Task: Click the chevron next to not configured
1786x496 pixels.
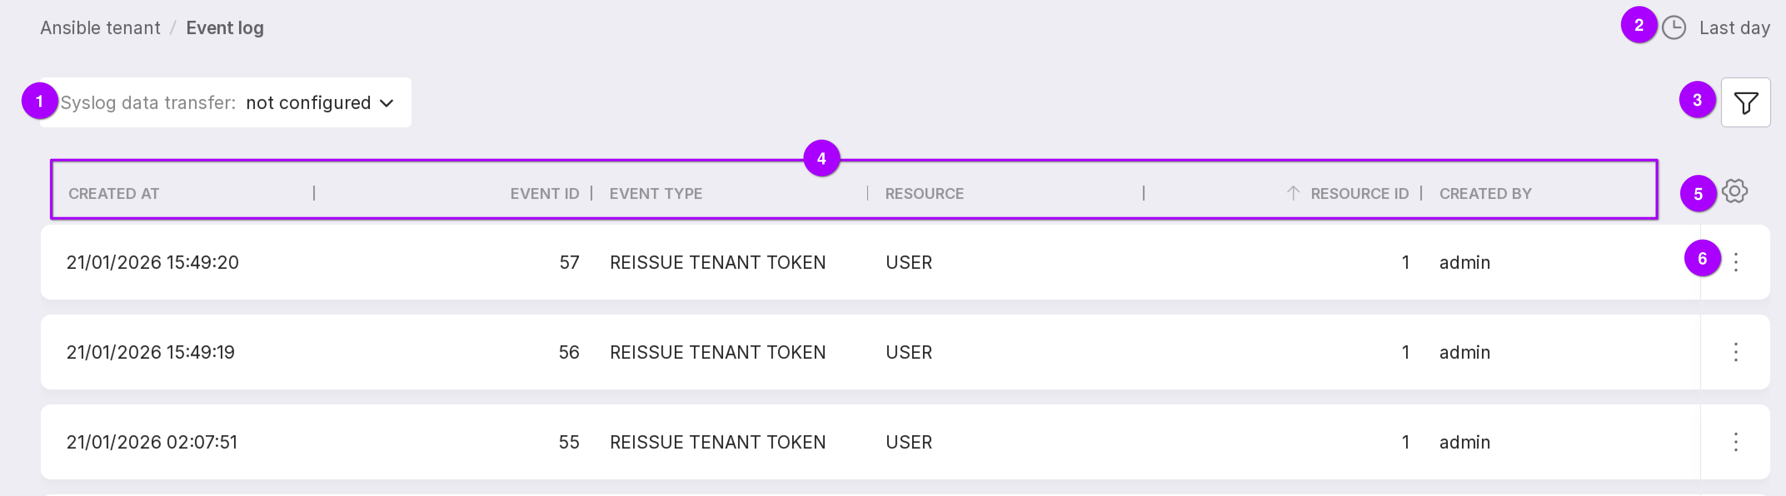Action: coord(387,103)
